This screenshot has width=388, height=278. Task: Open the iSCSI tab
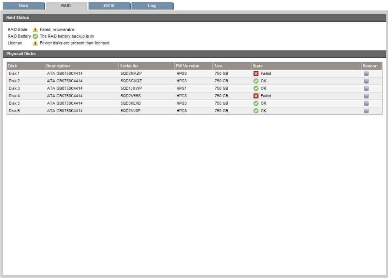click(109, 6)
